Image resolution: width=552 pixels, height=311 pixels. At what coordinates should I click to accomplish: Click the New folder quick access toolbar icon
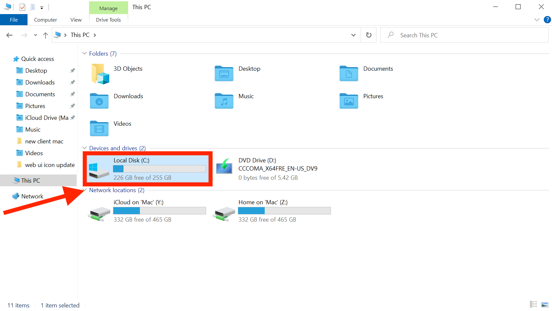coord(33,7)
